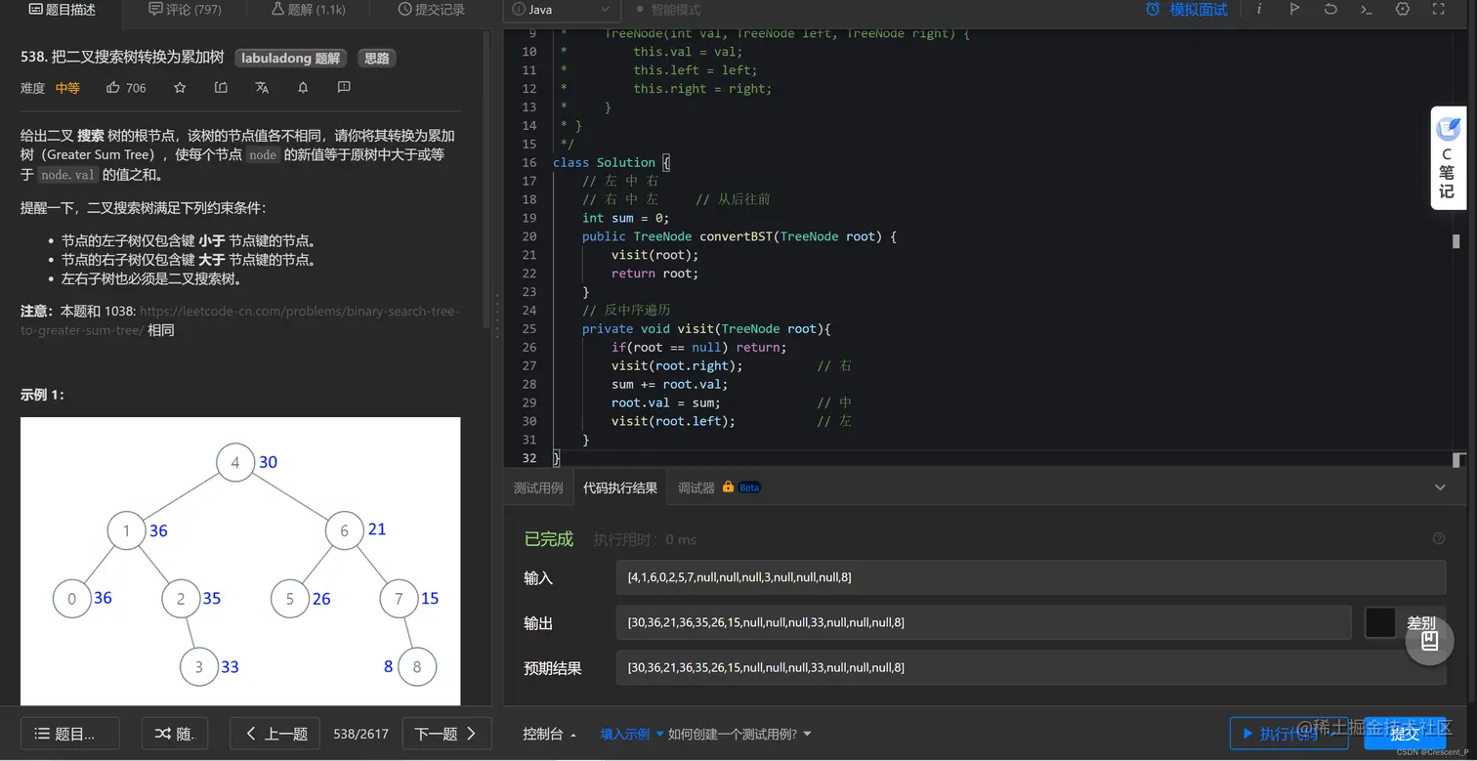Image resolution: width=1477 pixels, height=761 pixels.
Task: Open the 填入示例 dropdown
Action: tap(632, 734)
